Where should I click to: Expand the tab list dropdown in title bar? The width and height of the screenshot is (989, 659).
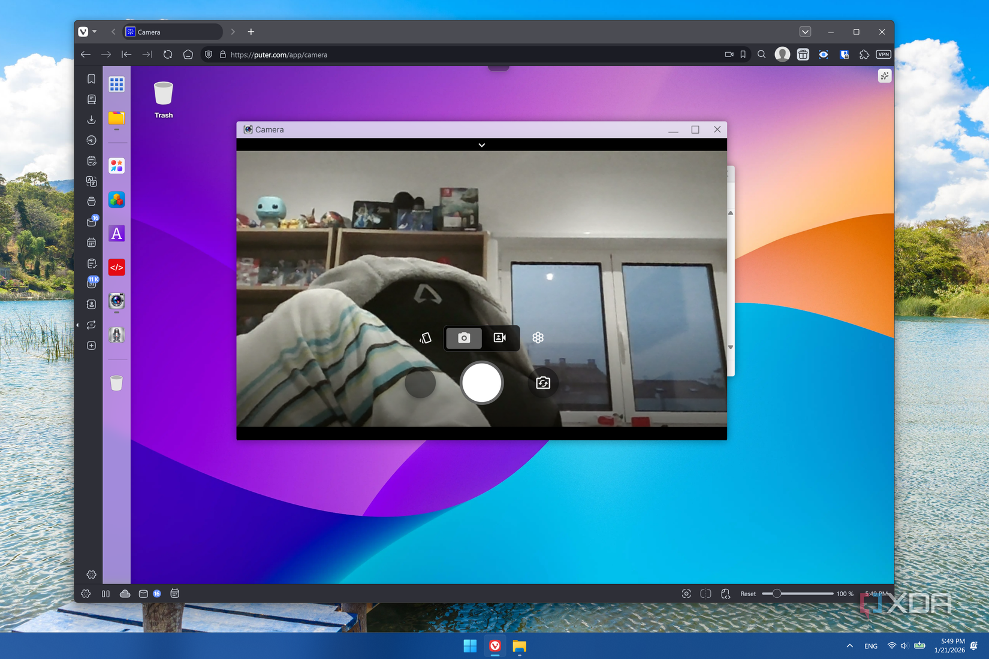click(x=805, y=32)
